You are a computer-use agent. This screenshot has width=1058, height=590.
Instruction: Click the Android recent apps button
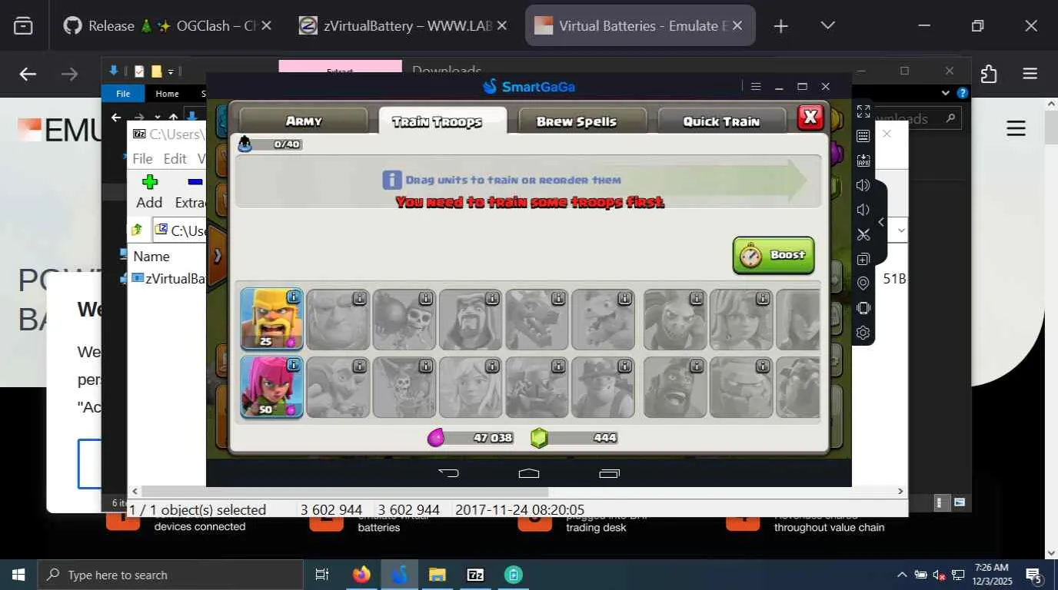[609, 472]
